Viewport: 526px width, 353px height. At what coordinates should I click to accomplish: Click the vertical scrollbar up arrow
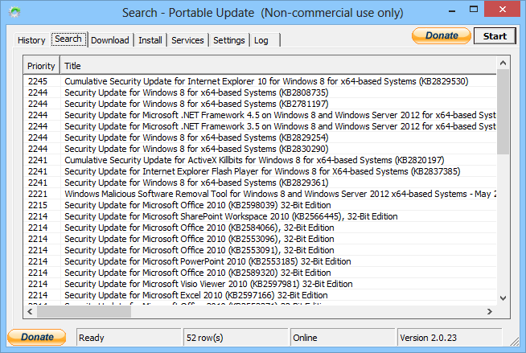(x=503, y=63)
